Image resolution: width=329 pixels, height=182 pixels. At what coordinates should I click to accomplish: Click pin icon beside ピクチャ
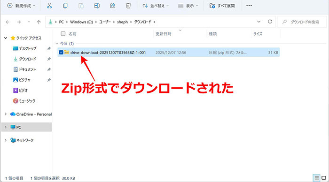(49, 80)
